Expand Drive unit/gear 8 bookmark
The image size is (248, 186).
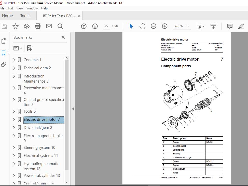pos(14,128)
